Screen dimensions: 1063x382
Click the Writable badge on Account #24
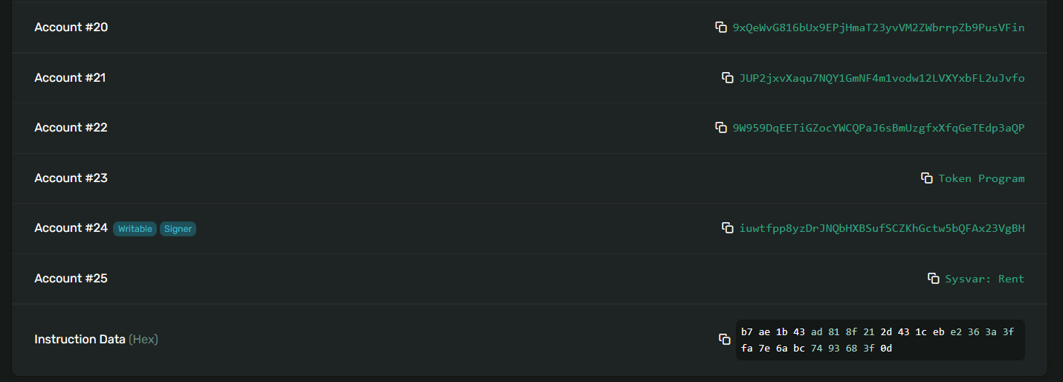[135, 229]
